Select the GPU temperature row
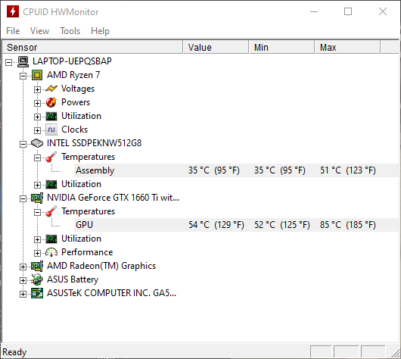The height and width of the screenshot is (359, 401). [236, 225]
